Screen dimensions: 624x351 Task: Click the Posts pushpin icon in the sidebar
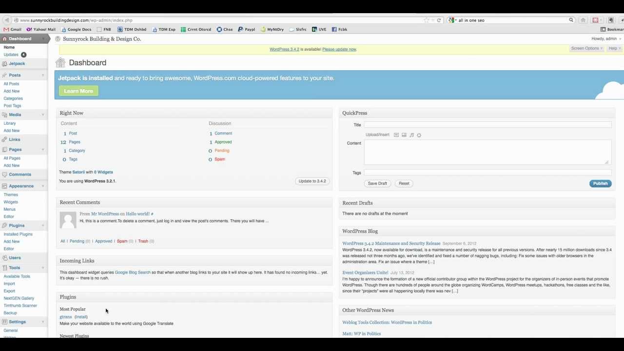tap(4, 75)
